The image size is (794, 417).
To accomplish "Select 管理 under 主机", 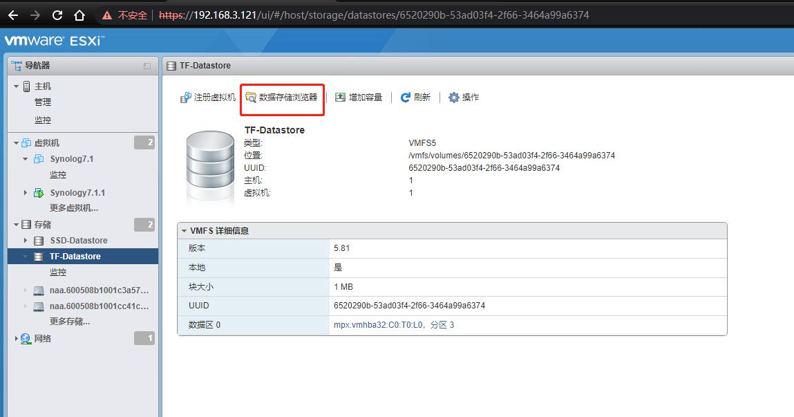I will point(42,102).
